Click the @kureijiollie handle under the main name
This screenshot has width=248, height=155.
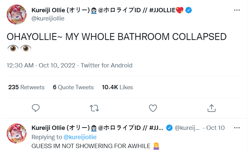pos(48,19)
